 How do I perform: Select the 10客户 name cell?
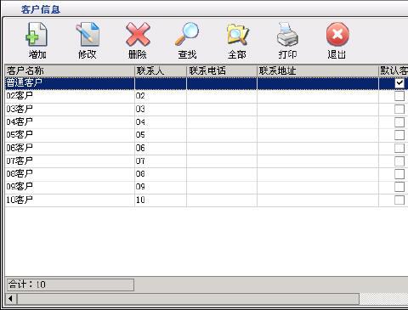(70, 200)
